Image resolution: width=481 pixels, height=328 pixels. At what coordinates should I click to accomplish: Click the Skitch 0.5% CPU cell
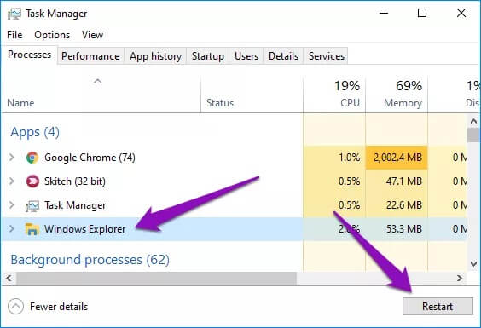(334, 181)
